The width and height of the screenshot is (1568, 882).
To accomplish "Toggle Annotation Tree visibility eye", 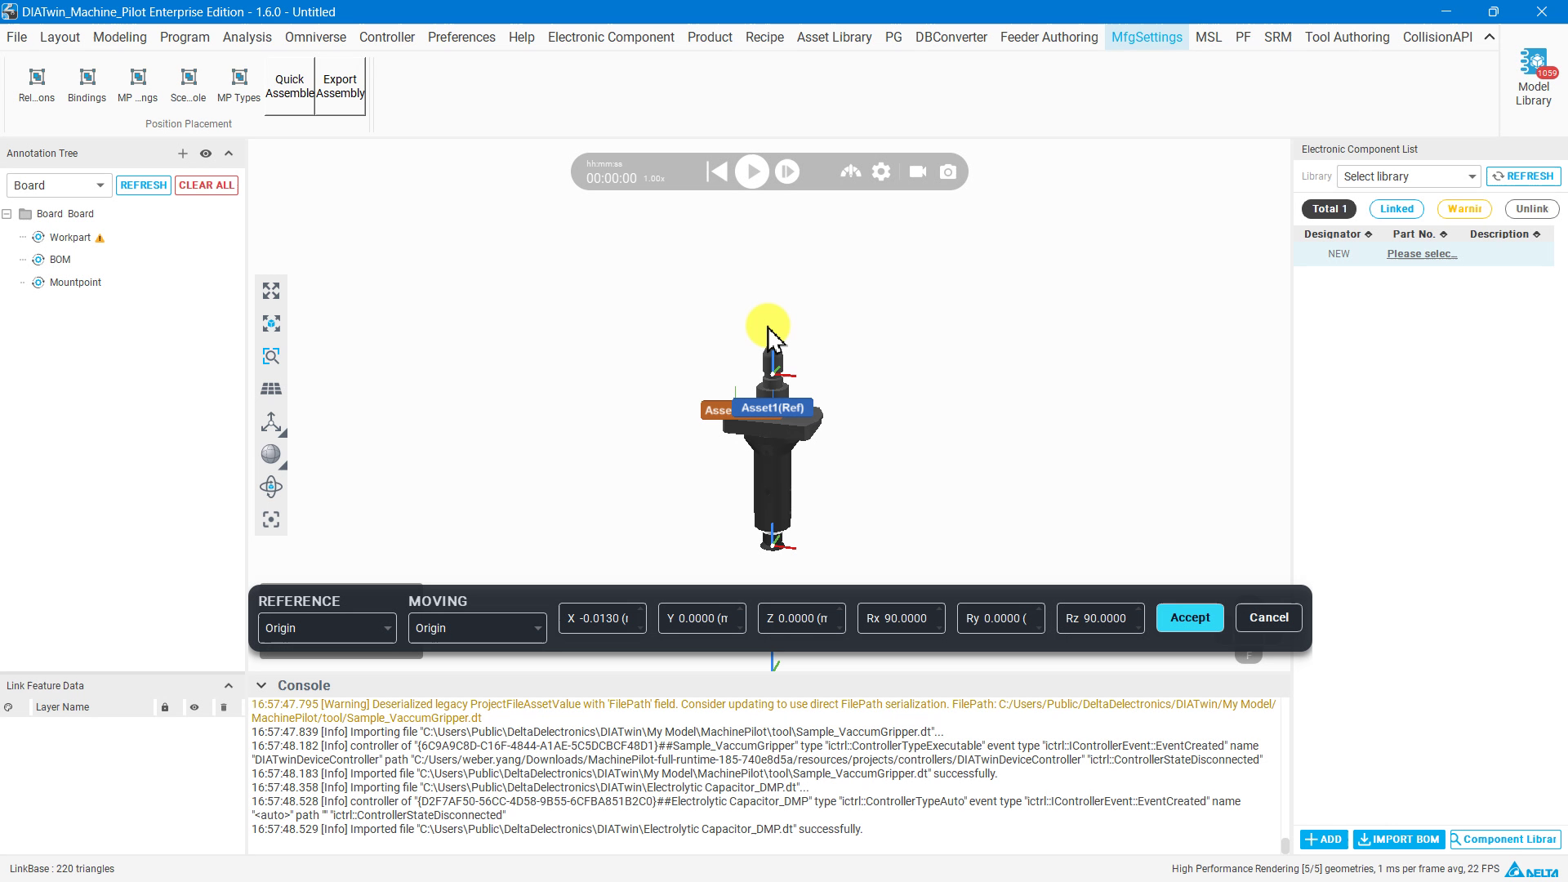I will (206, 154).
